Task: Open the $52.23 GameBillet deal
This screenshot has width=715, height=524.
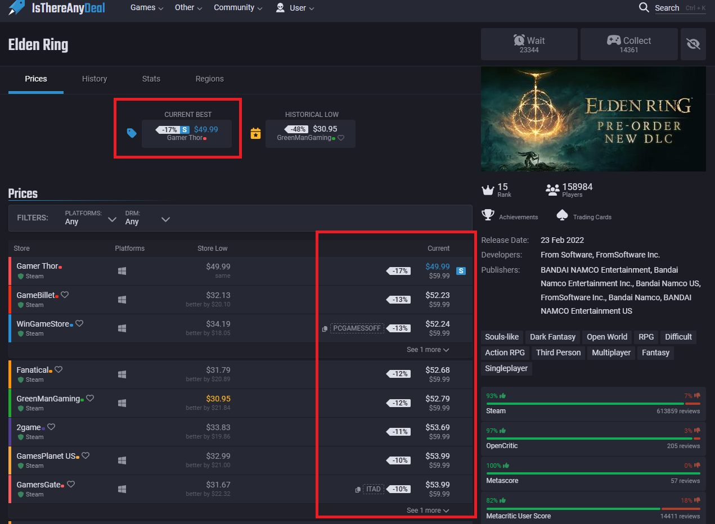Action: coord(437,295)
